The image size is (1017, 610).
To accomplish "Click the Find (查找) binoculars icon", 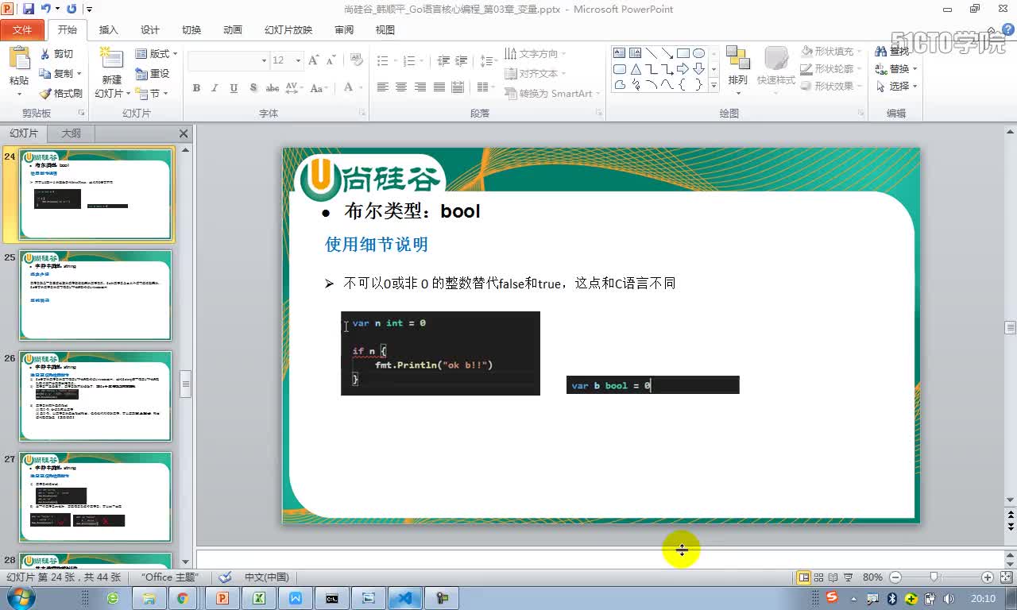I will click(x=881, y=51).
